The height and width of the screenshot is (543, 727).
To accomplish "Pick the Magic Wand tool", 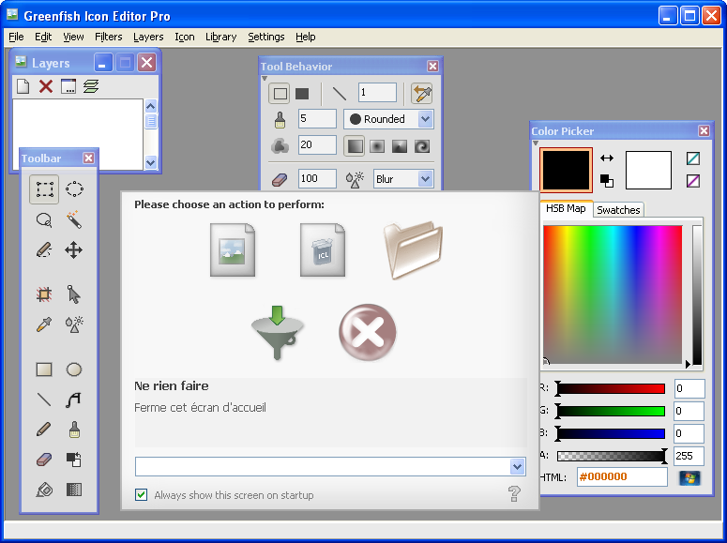I will pyautogui.click(x=74, y=219).
